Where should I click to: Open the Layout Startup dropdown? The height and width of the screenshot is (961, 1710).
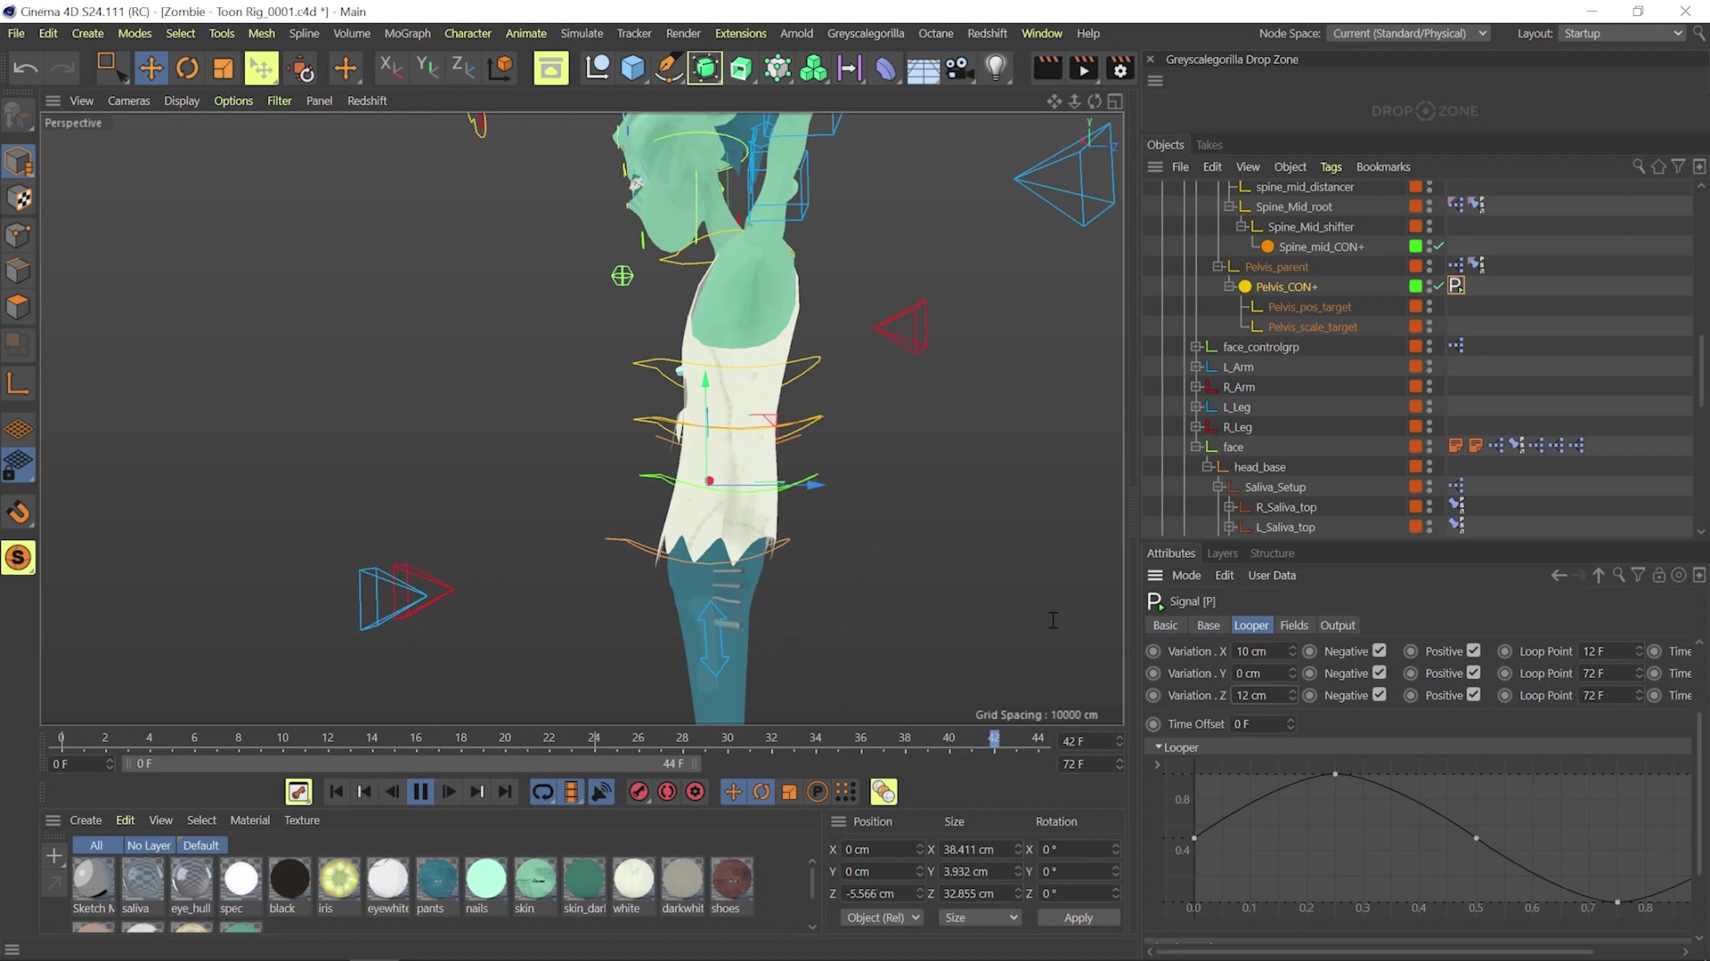[1622, 33]
